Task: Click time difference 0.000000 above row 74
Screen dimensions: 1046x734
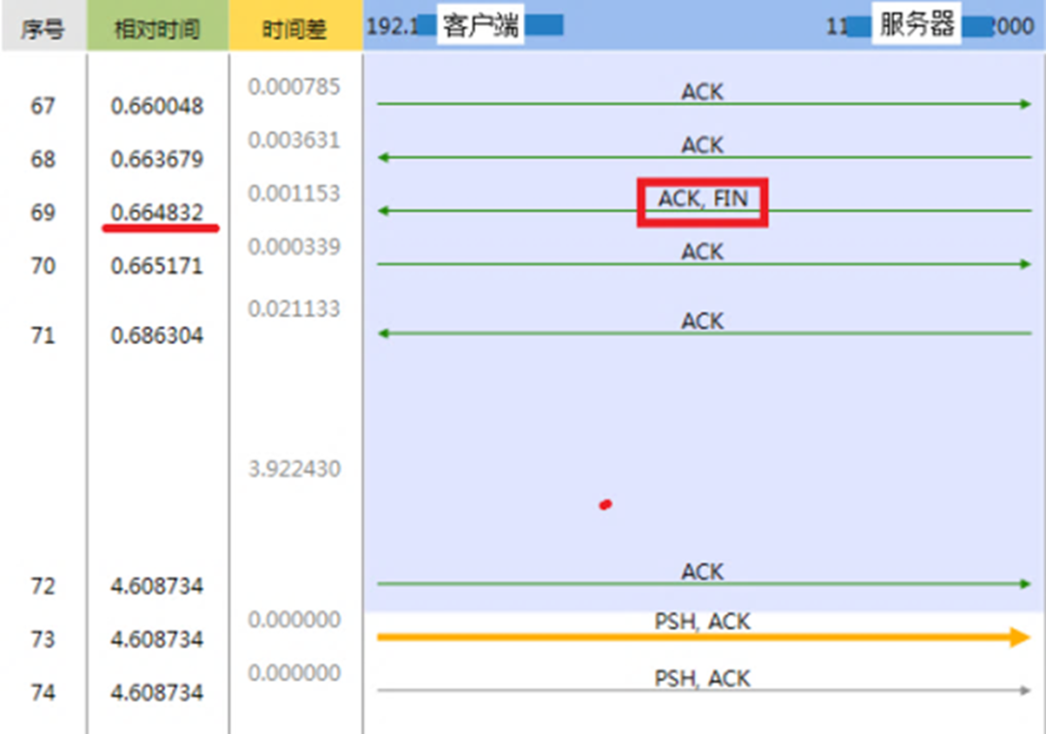Action: coord(294,673)
